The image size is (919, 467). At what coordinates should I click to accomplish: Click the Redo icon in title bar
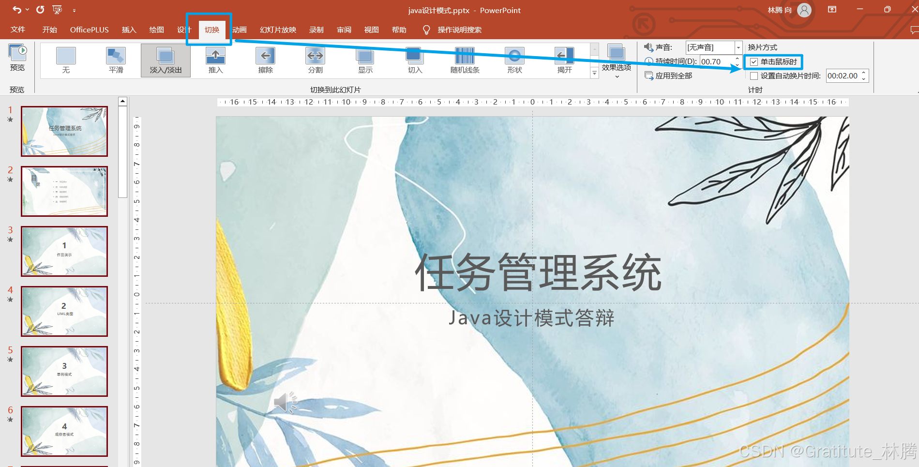(x=40, y=10)
